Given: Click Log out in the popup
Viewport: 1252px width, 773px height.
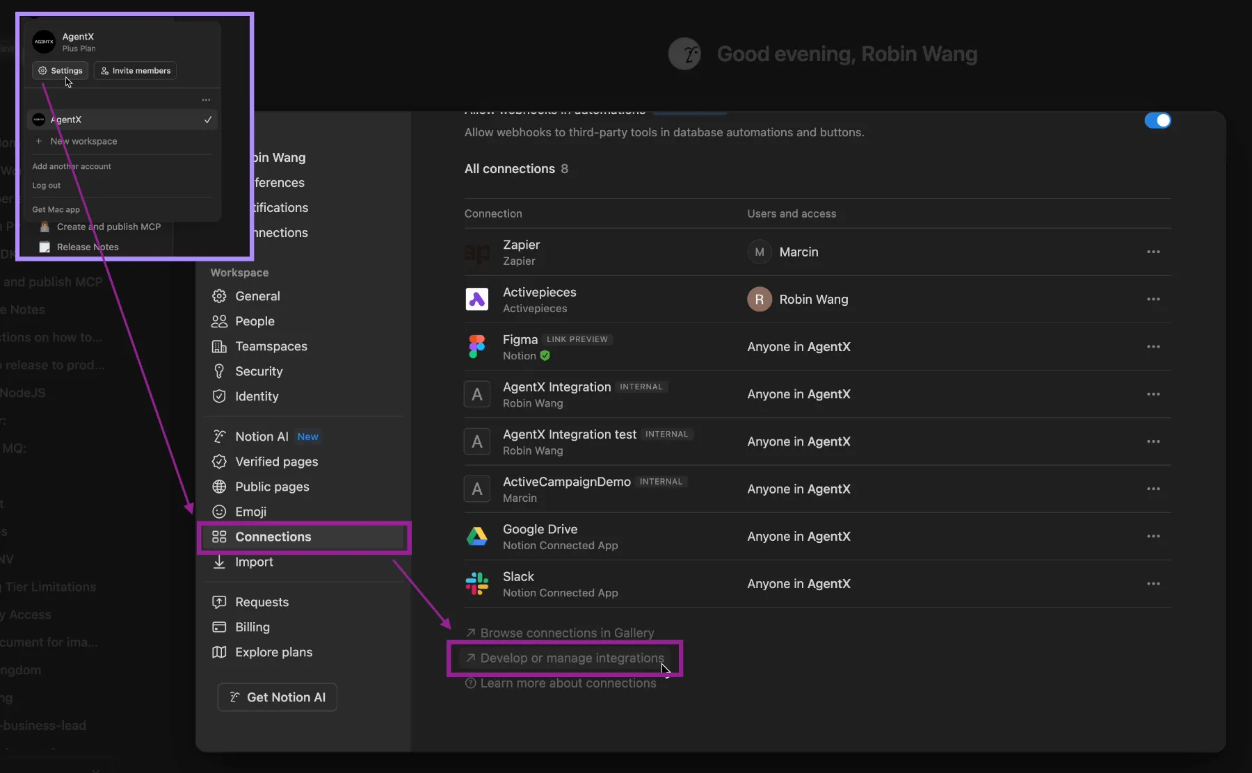Looking at the screenshot, I should click(x=47, y=186).
